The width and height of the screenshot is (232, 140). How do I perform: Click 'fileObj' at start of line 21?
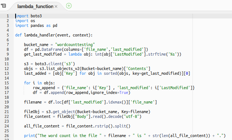(x=32, y=112)
